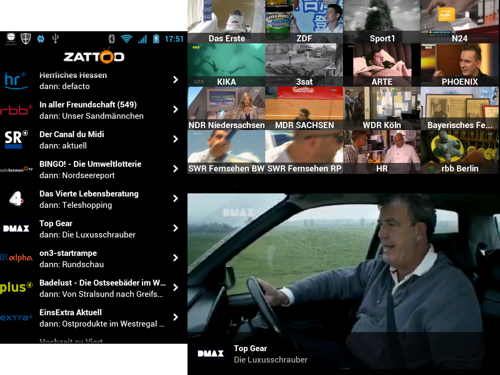The height and width of the screenshot is (375, 500).
Task: Select KIKA channel thumbnail
Action: pyautogui.click(x=226, y=65)
